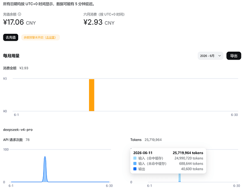
Task: Click the 去充值 button
Action: [x=11, y=37]
